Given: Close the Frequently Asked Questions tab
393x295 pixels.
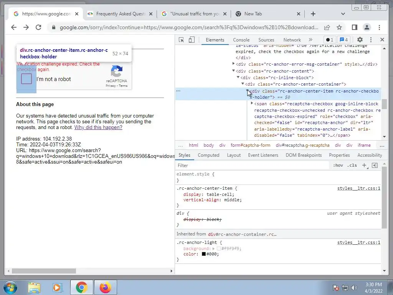Looking at the screenshot, I should (x=150, y=14).
